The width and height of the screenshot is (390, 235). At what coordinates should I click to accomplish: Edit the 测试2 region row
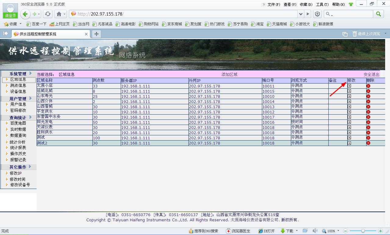click(349, 143)
